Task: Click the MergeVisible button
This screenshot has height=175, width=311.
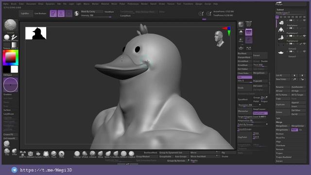Action: (x=283, y=130)
